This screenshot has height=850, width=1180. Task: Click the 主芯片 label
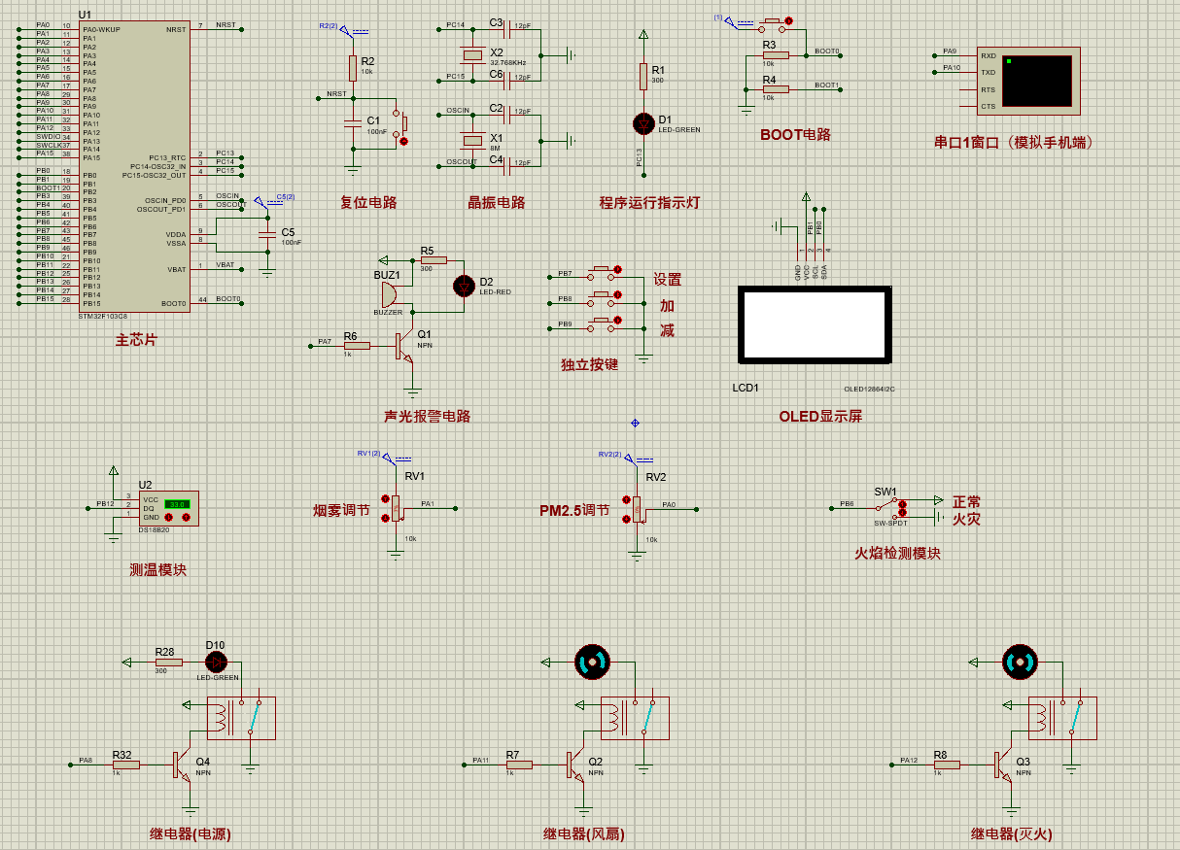(x=136, y=340)
